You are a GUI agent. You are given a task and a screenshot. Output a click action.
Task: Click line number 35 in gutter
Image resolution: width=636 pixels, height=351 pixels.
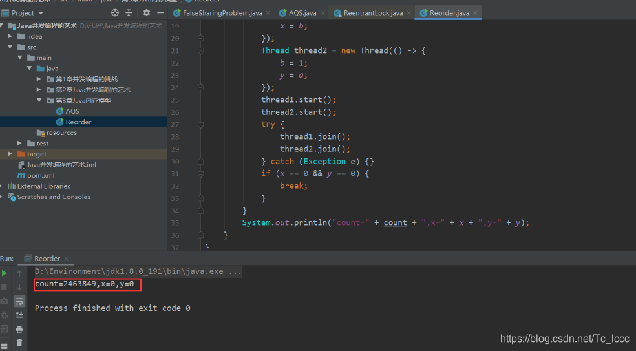click(x=175, y=223)
